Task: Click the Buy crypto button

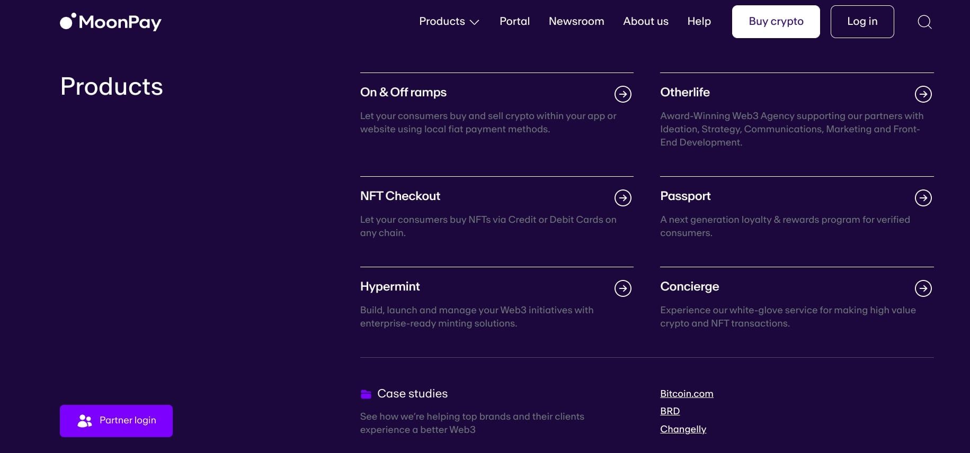Action: [x=776, y=22]
